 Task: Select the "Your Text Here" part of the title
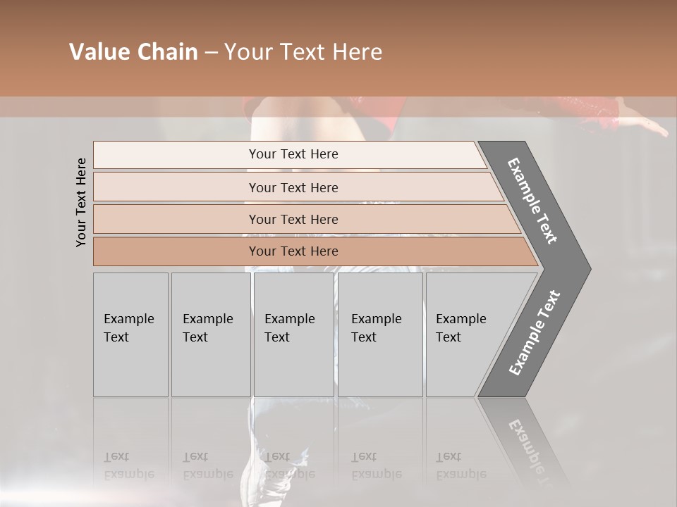[x=303, y=52]
